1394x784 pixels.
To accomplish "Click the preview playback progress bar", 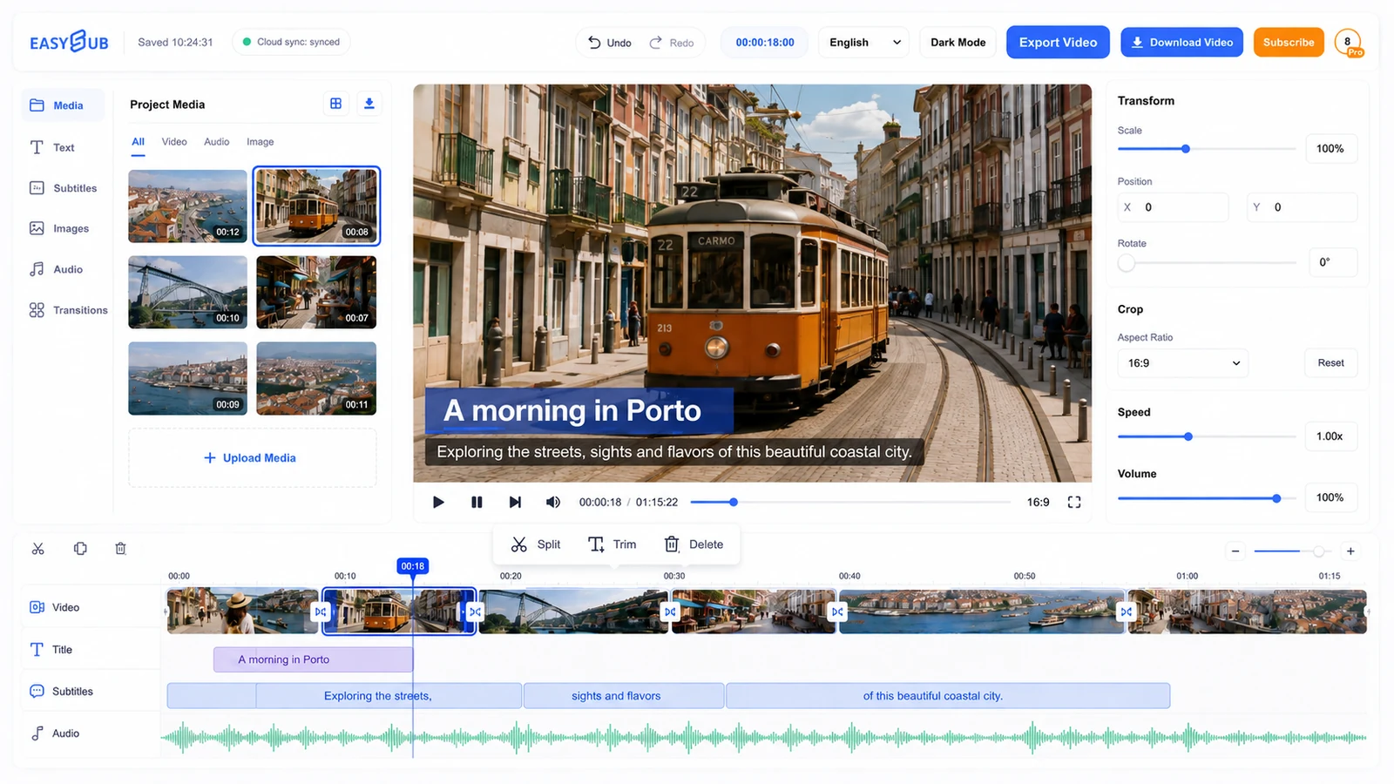I will (x=850, y=502).
